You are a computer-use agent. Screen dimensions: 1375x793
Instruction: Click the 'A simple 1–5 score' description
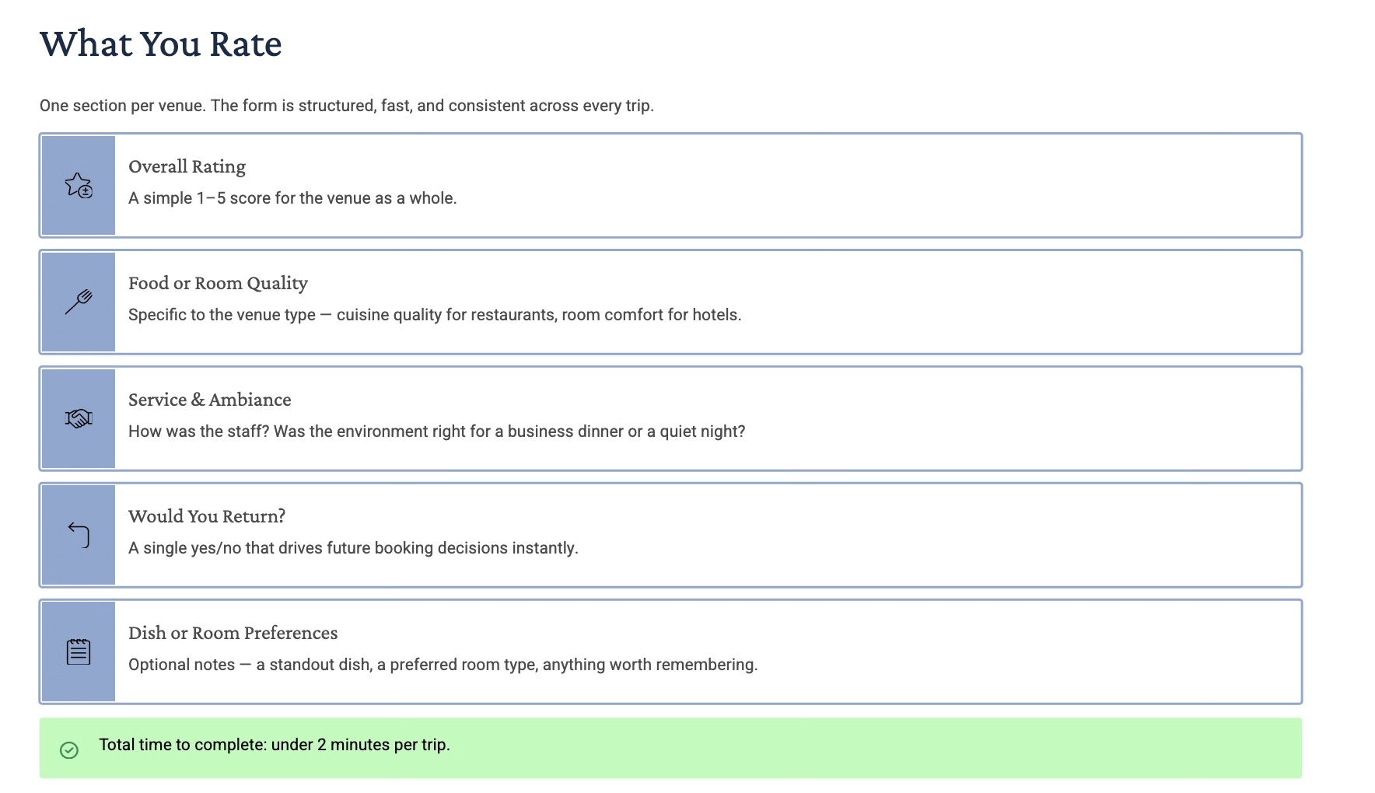(292, 198)
